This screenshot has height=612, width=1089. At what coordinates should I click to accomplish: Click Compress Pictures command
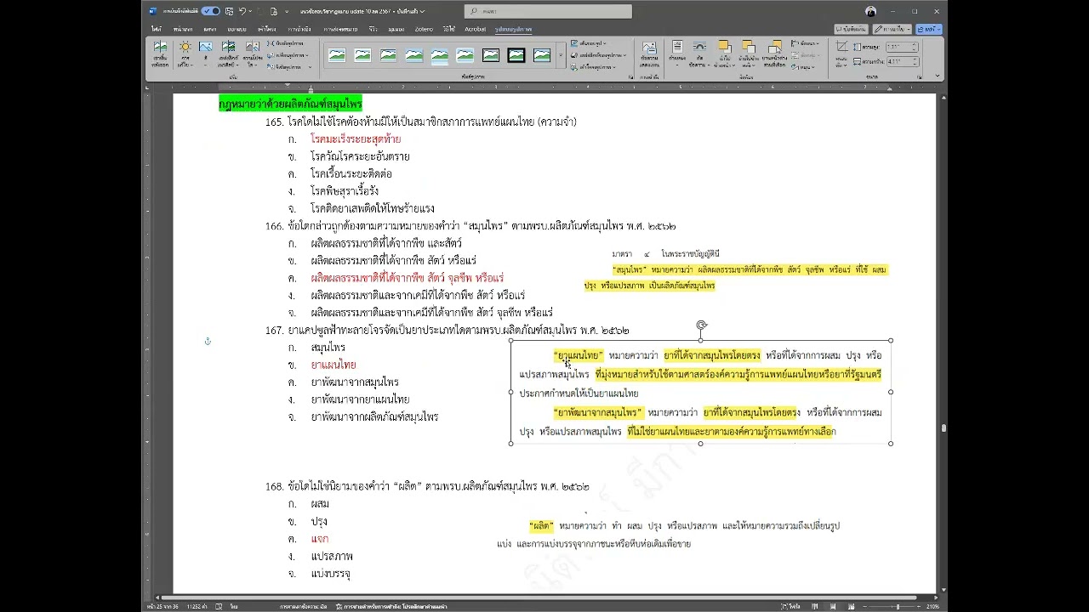[x=286, y=42]
